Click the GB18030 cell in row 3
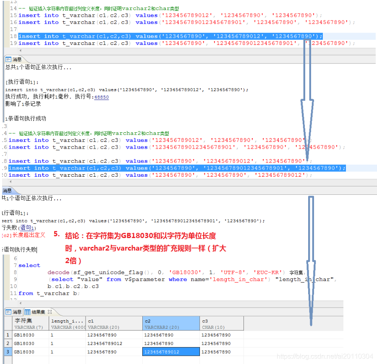 click(x=30, y=352)
